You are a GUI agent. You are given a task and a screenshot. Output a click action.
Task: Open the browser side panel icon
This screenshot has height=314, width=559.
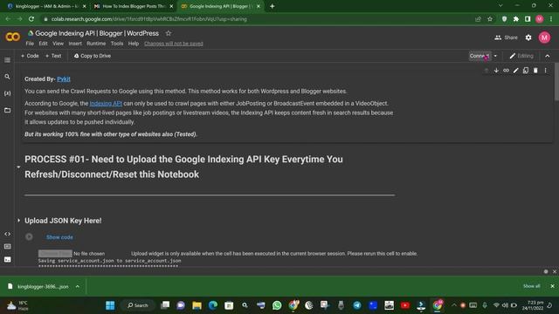(x=528, y=19)
